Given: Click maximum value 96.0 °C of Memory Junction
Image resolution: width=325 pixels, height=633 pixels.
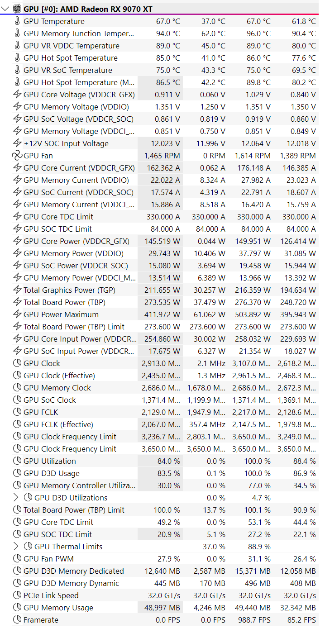Looking at the screenshot, I should tap(258, 33).
